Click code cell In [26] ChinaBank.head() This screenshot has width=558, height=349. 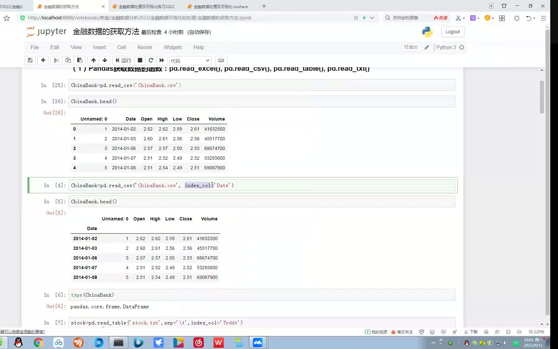262,101
